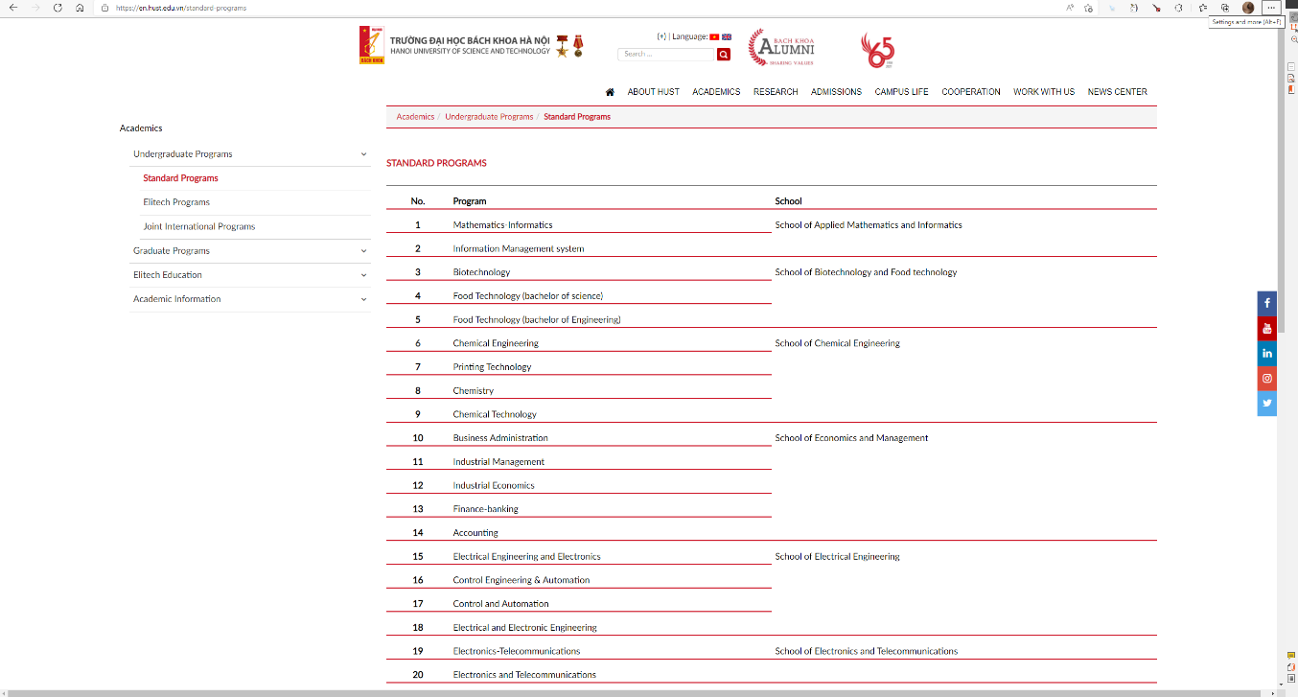Click the YouTube icon in social sidebar
This screenshot has height=697, width=1298.
1266,328
